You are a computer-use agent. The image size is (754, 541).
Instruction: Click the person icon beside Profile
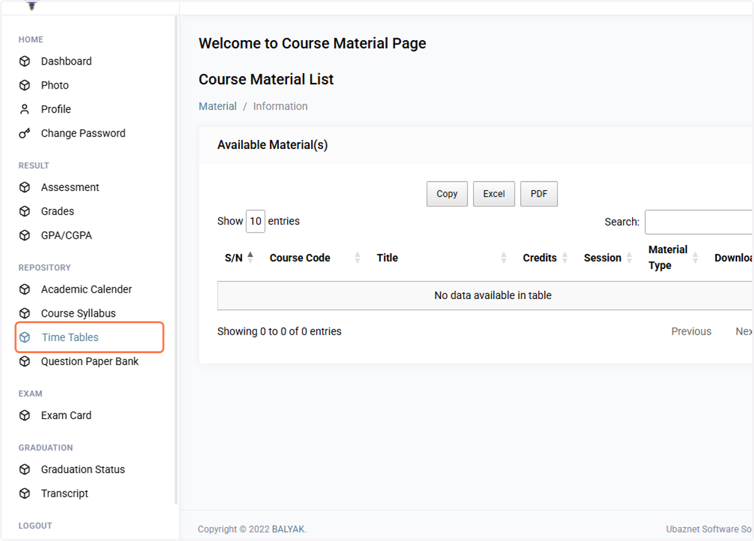point(25,109)
